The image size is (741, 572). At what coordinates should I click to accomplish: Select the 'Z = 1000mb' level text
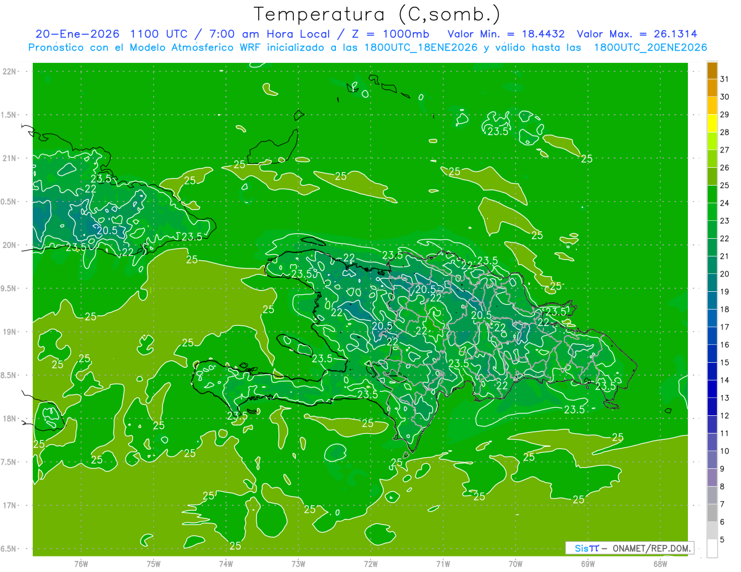(x=389, y=34)
